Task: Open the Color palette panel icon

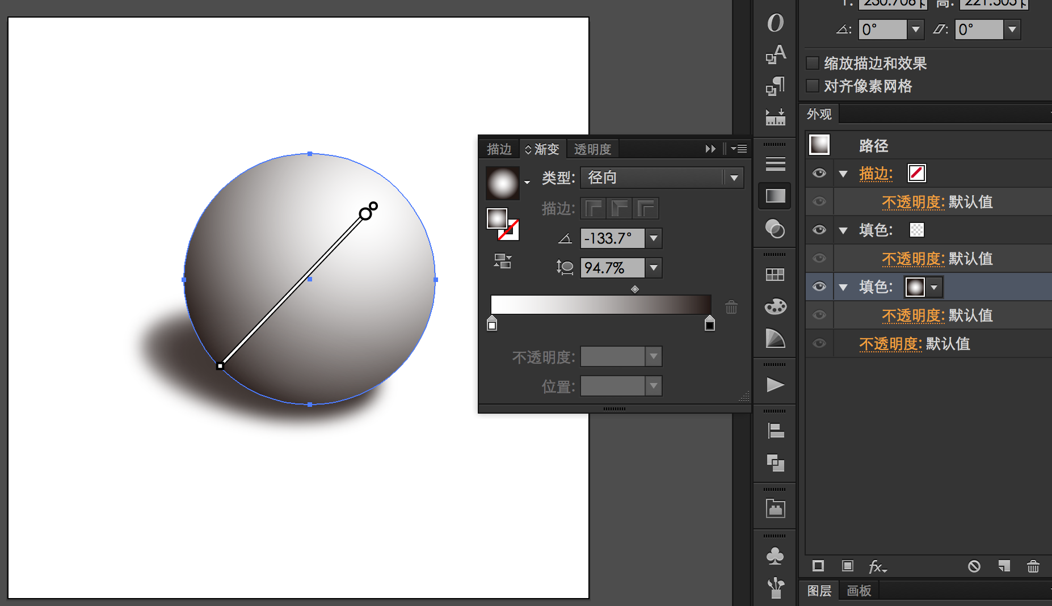Action: [x=775, y=306]
